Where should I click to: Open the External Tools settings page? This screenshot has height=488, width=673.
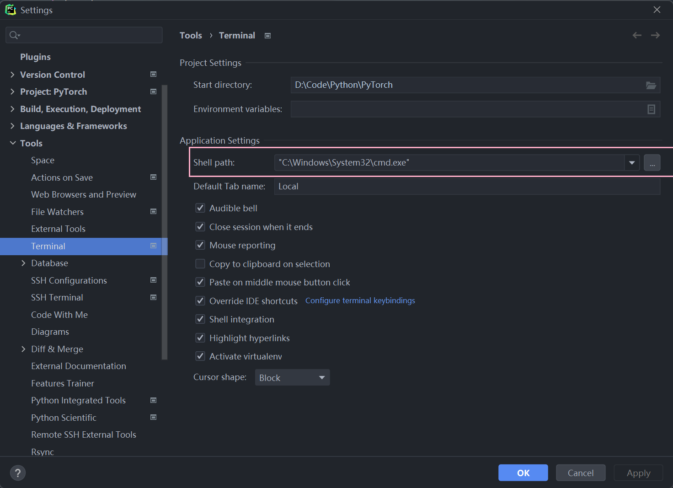pos(58,229)
